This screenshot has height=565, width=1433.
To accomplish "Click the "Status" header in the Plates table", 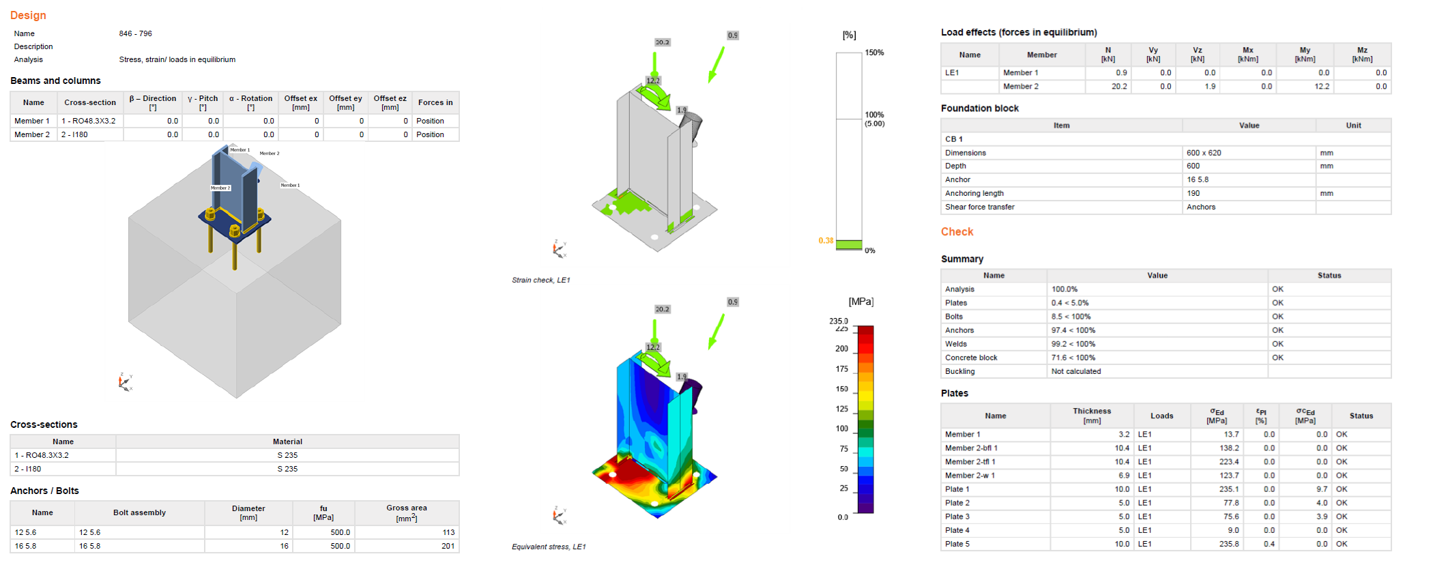I will tap(1361, 416).
